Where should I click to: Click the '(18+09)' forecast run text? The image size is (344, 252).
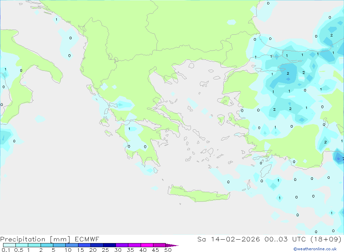(326, 239)
